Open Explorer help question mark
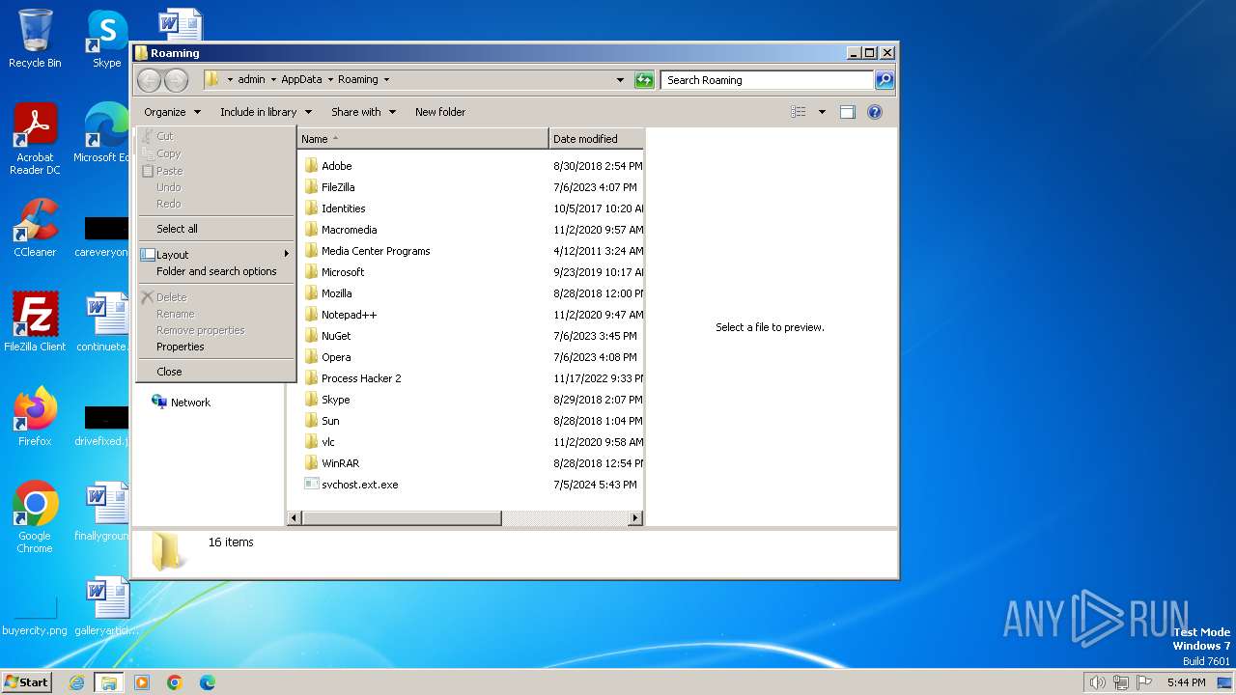Viewport: 1236px width, 695px height. pyautogui.click(x=875, y=112)
